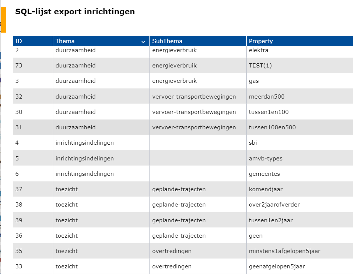
Task: Select the amvb-types row
Action: coord(183,158)
